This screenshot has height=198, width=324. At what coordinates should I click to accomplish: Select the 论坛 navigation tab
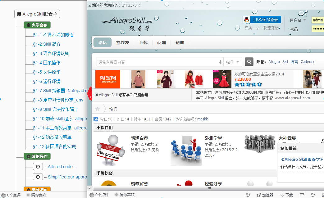click(103, 43)
